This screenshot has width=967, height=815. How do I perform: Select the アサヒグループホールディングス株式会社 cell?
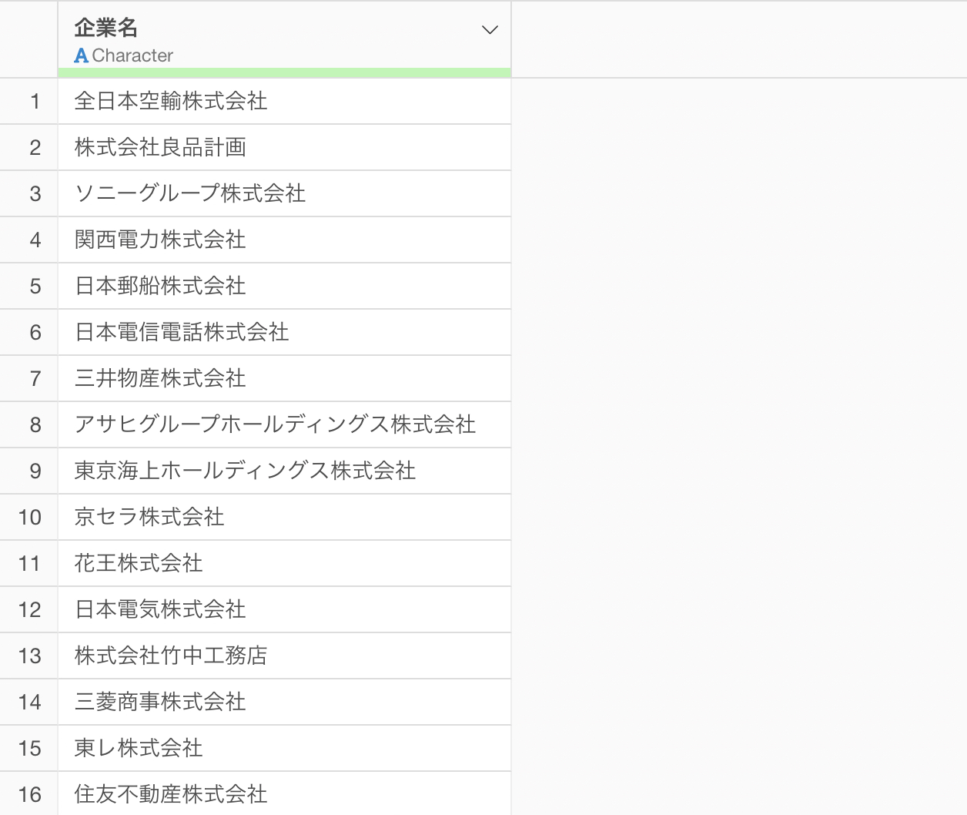click(x=275, y=424)
